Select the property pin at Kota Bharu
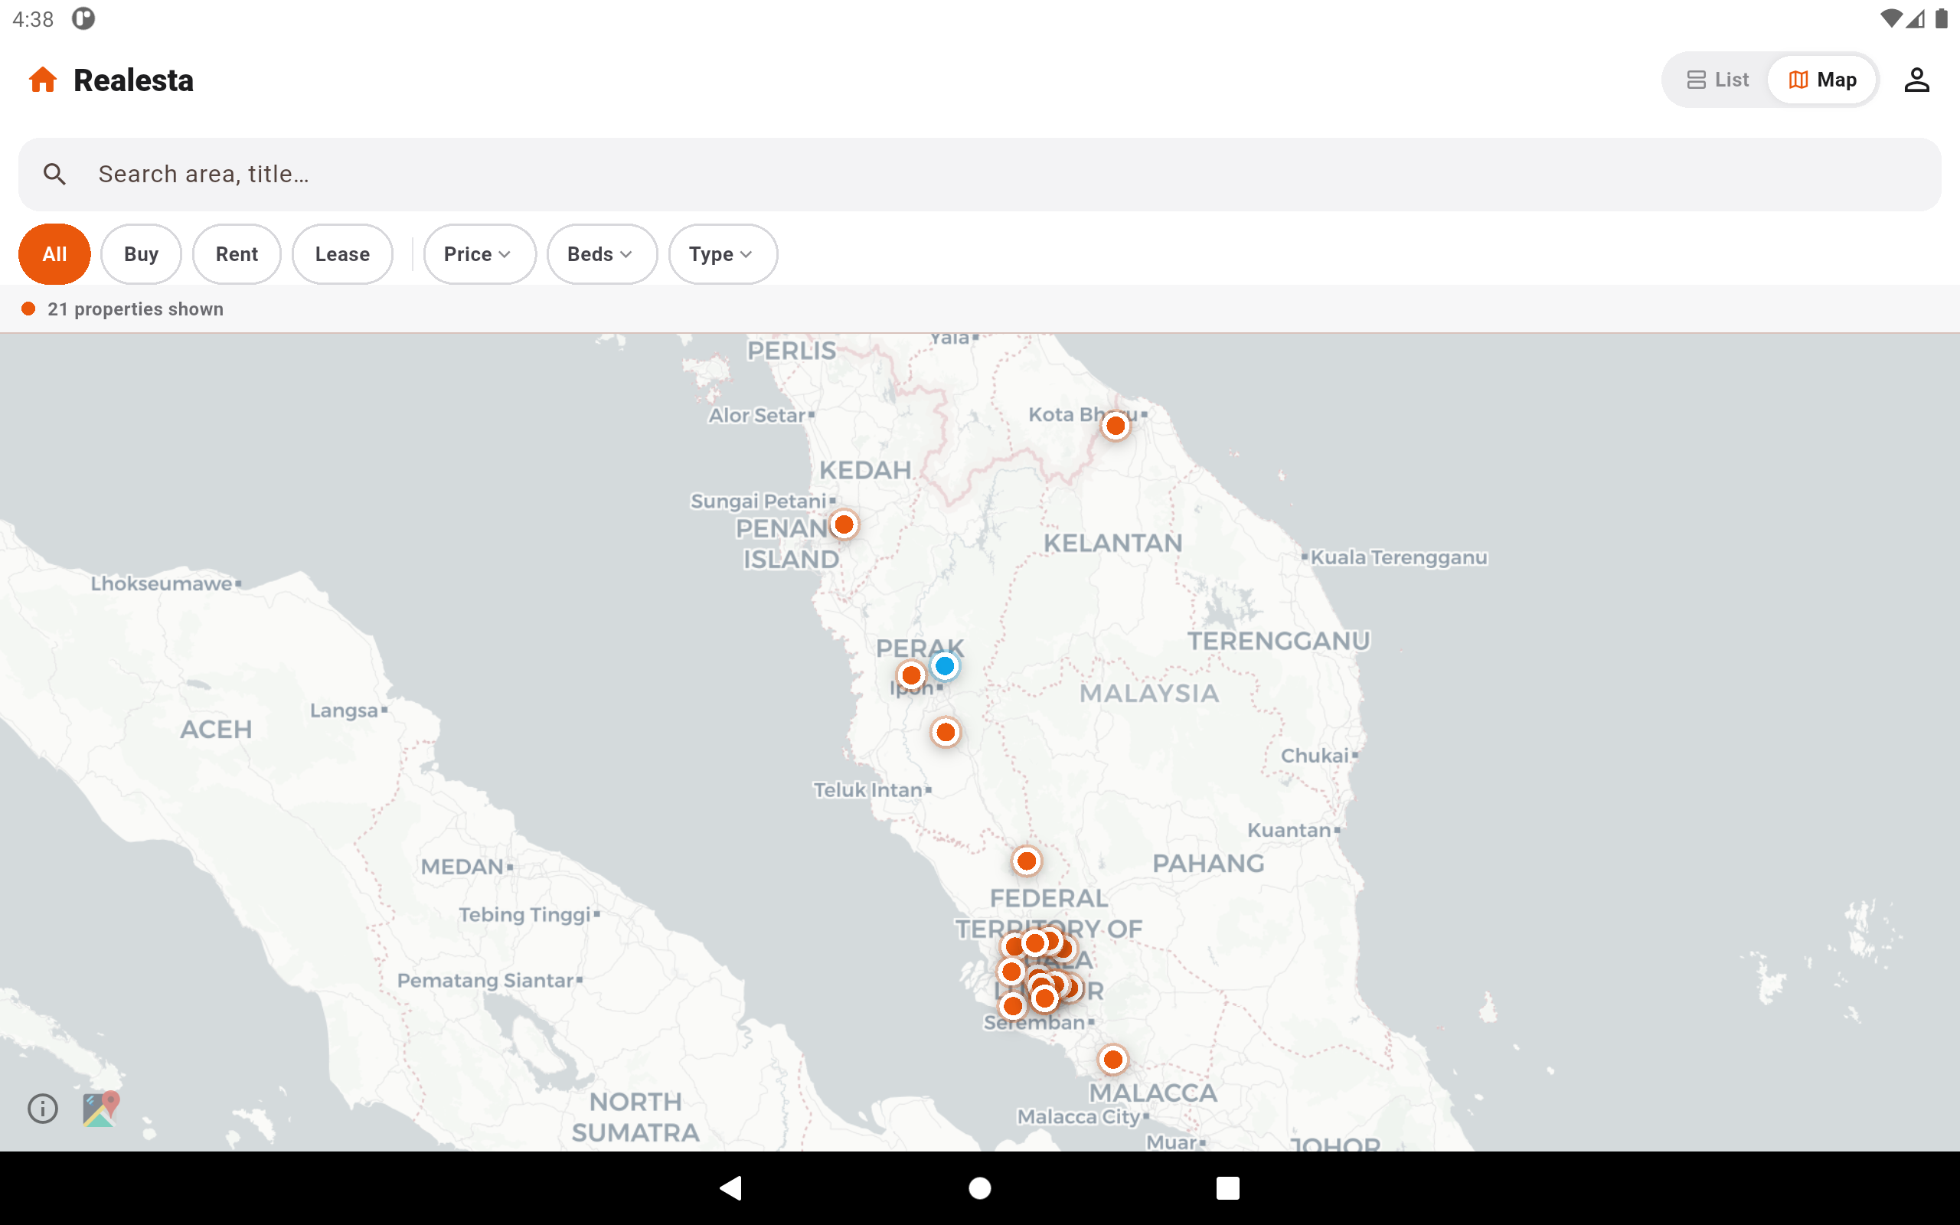The width and height of the screenshot is (1960, 1225). pos(1116,426)
